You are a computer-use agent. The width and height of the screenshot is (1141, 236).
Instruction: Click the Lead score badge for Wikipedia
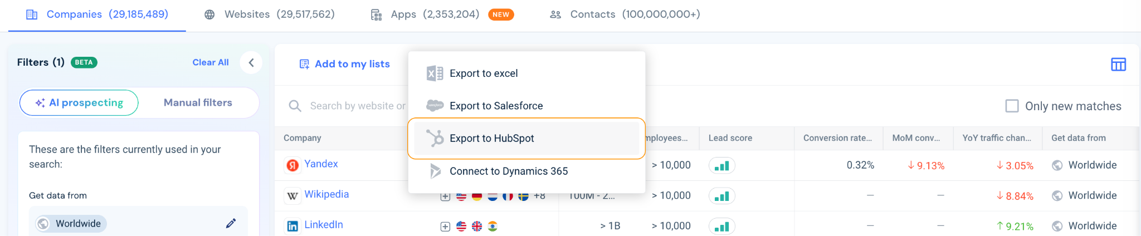tap(721, 196)
